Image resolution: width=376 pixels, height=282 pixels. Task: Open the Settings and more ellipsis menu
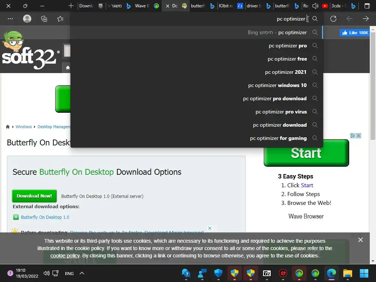click(10, 19)
